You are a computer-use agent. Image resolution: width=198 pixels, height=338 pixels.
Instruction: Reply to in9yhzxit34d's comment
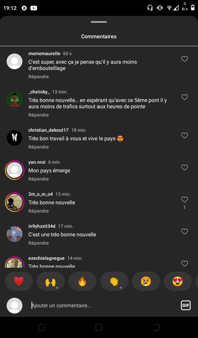[39, 243]
